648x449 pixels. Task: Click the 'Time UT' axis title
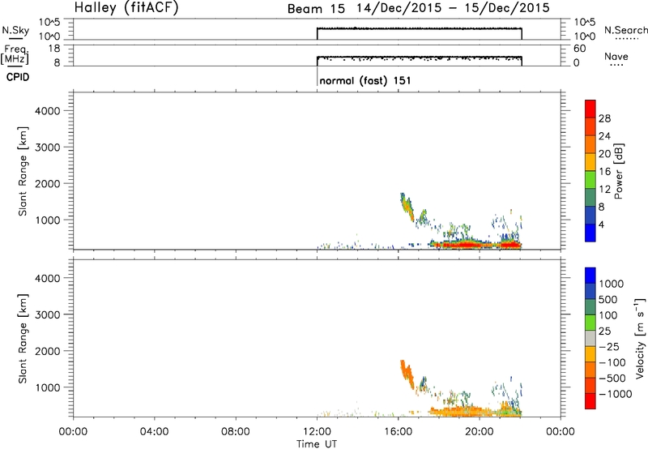317,444
